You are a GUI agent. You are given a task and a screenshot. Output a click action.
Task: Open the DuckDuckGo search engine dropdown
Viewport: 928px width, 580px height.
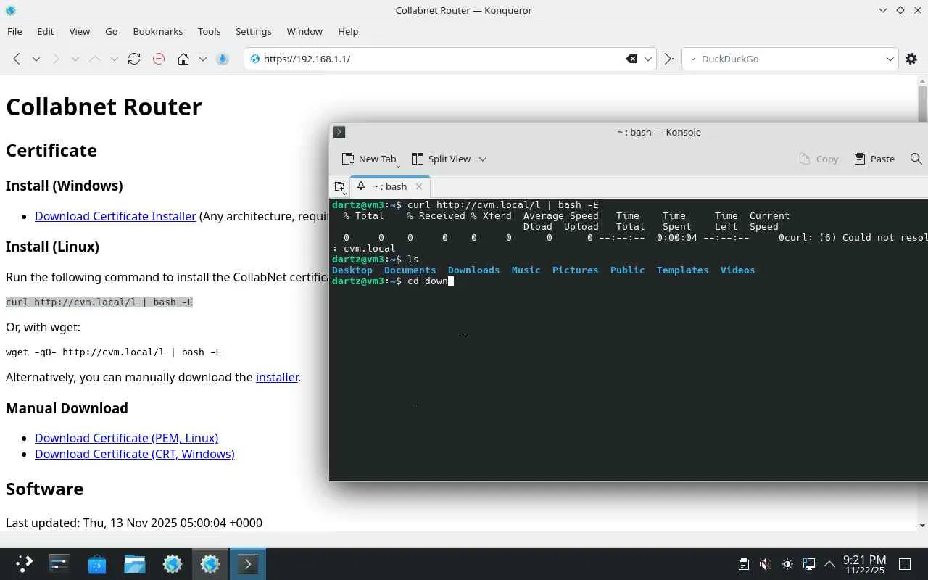click(x=890, y=59)
